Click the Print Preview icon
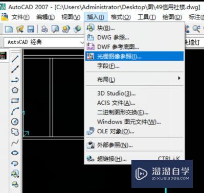This screenshot has height=193, width=204. click(55, 29)
